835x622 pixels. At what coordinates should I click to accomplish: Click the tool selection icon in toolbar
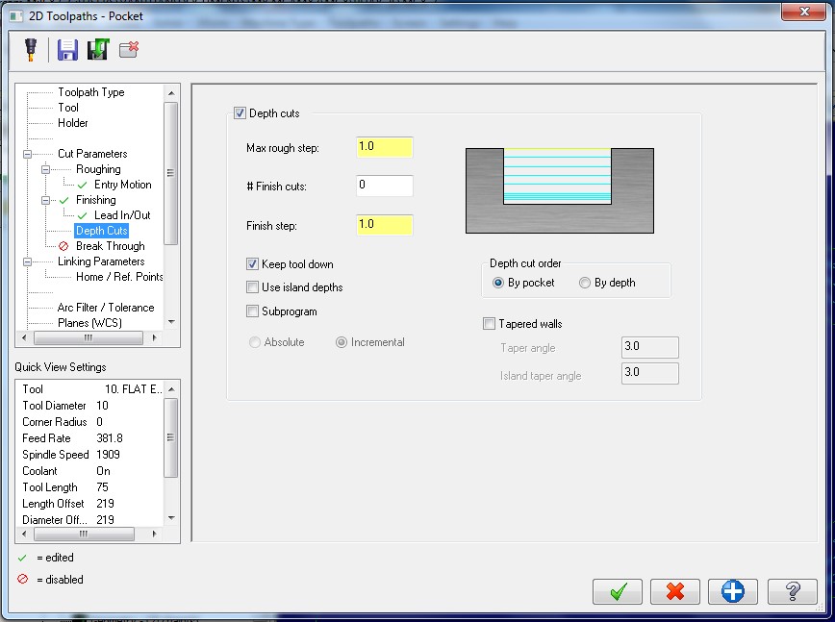31,49
